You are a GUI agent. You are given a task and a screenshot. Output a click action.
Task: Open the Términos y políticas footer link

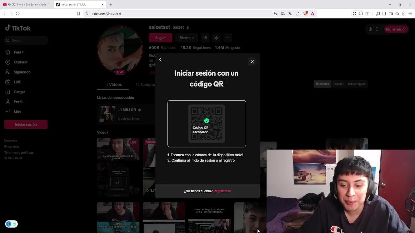[x=19, y=152]
